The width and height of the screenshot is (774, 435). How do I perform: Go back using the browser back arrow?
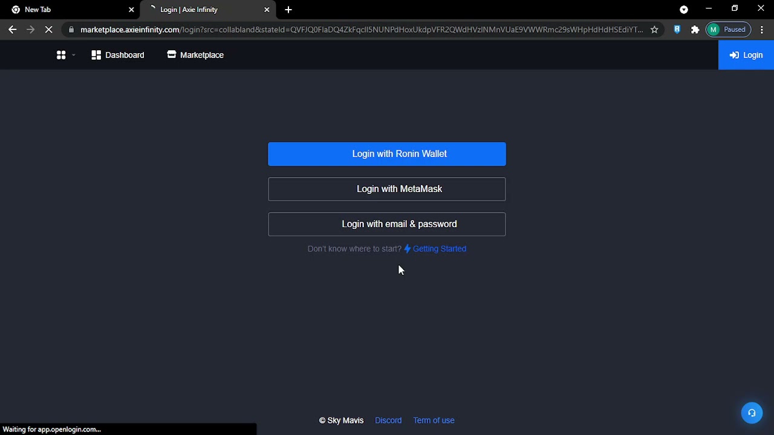[x=13, y=30]
